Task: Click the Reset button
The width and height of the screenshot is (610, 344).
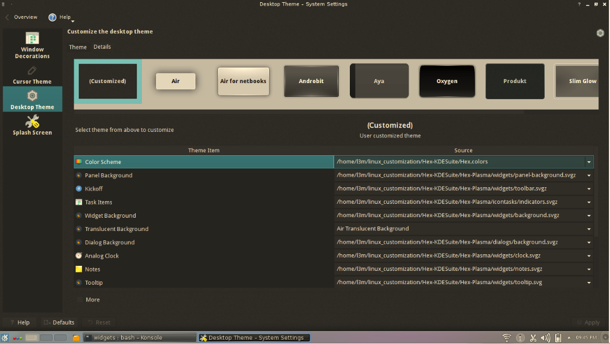Action: (x=99, y=322)
